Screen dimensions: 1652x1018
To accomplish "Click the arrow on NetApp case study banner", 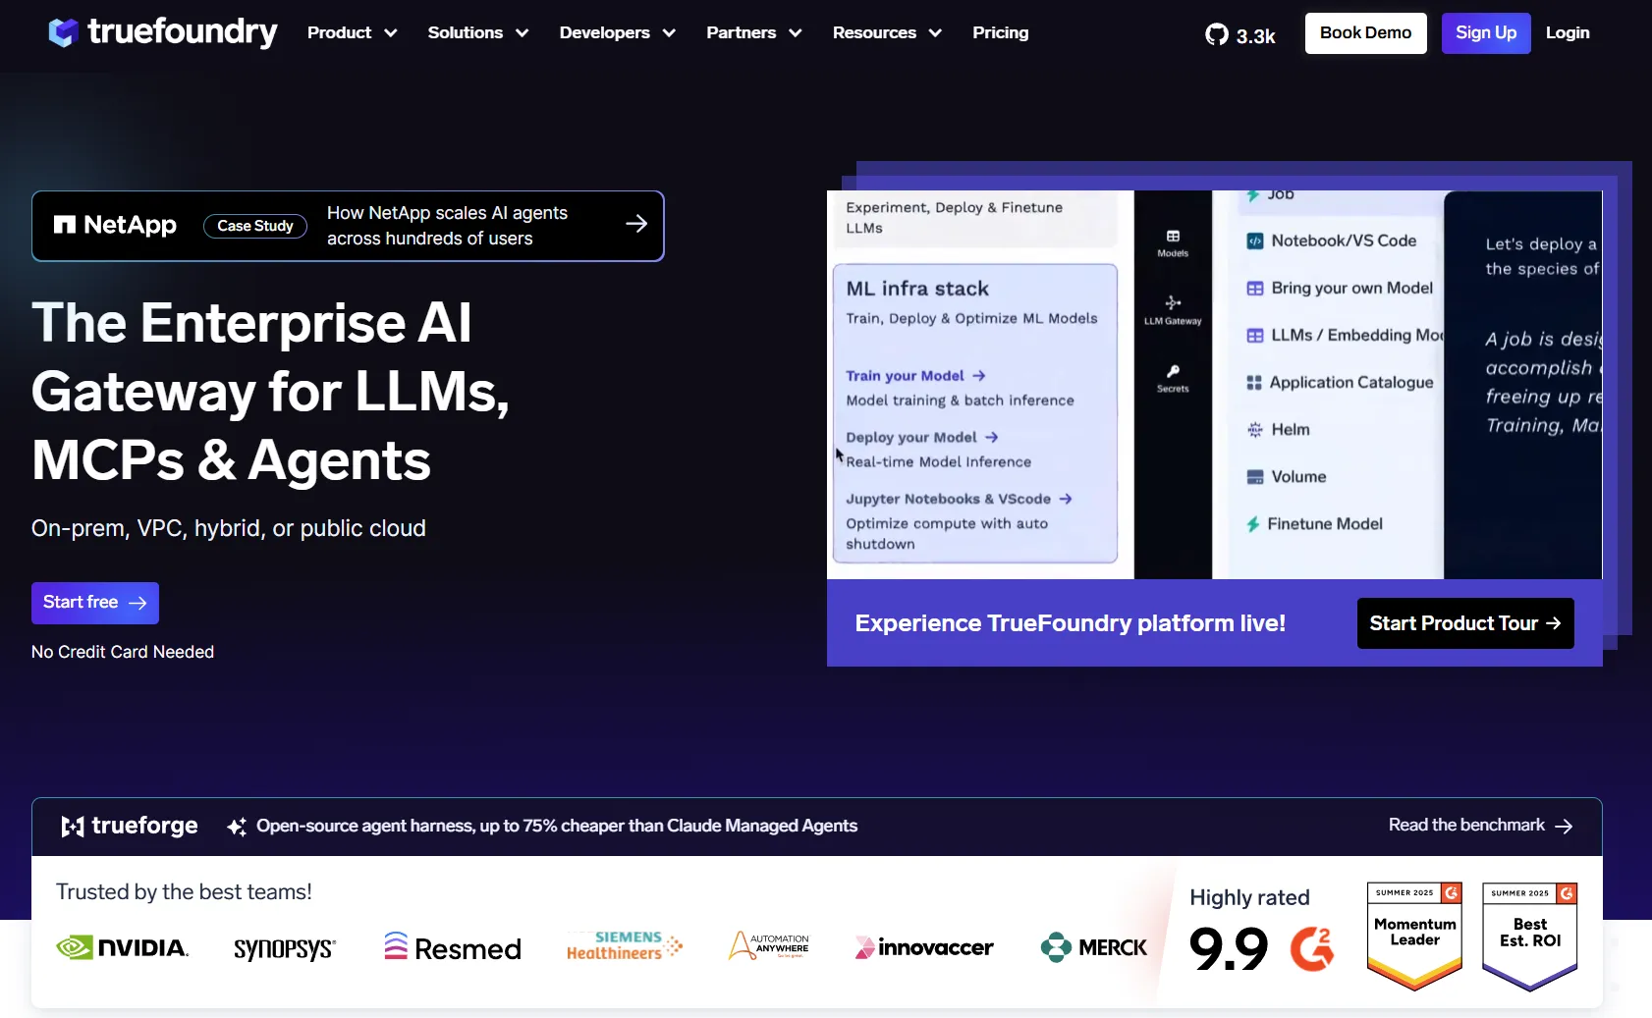I will click(x=636, y=224).
